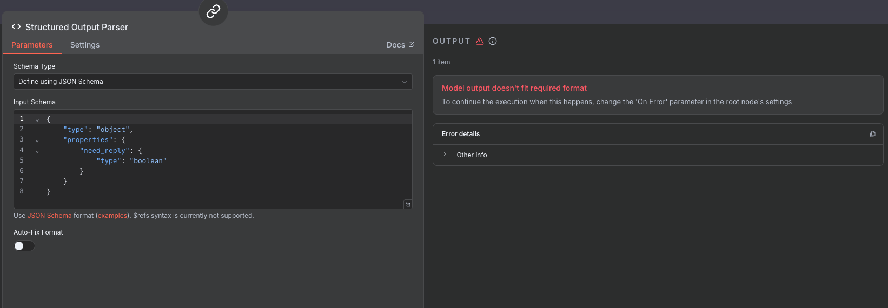Switch to the Parameters tab

pyautogui.click(x=32, y=45)
